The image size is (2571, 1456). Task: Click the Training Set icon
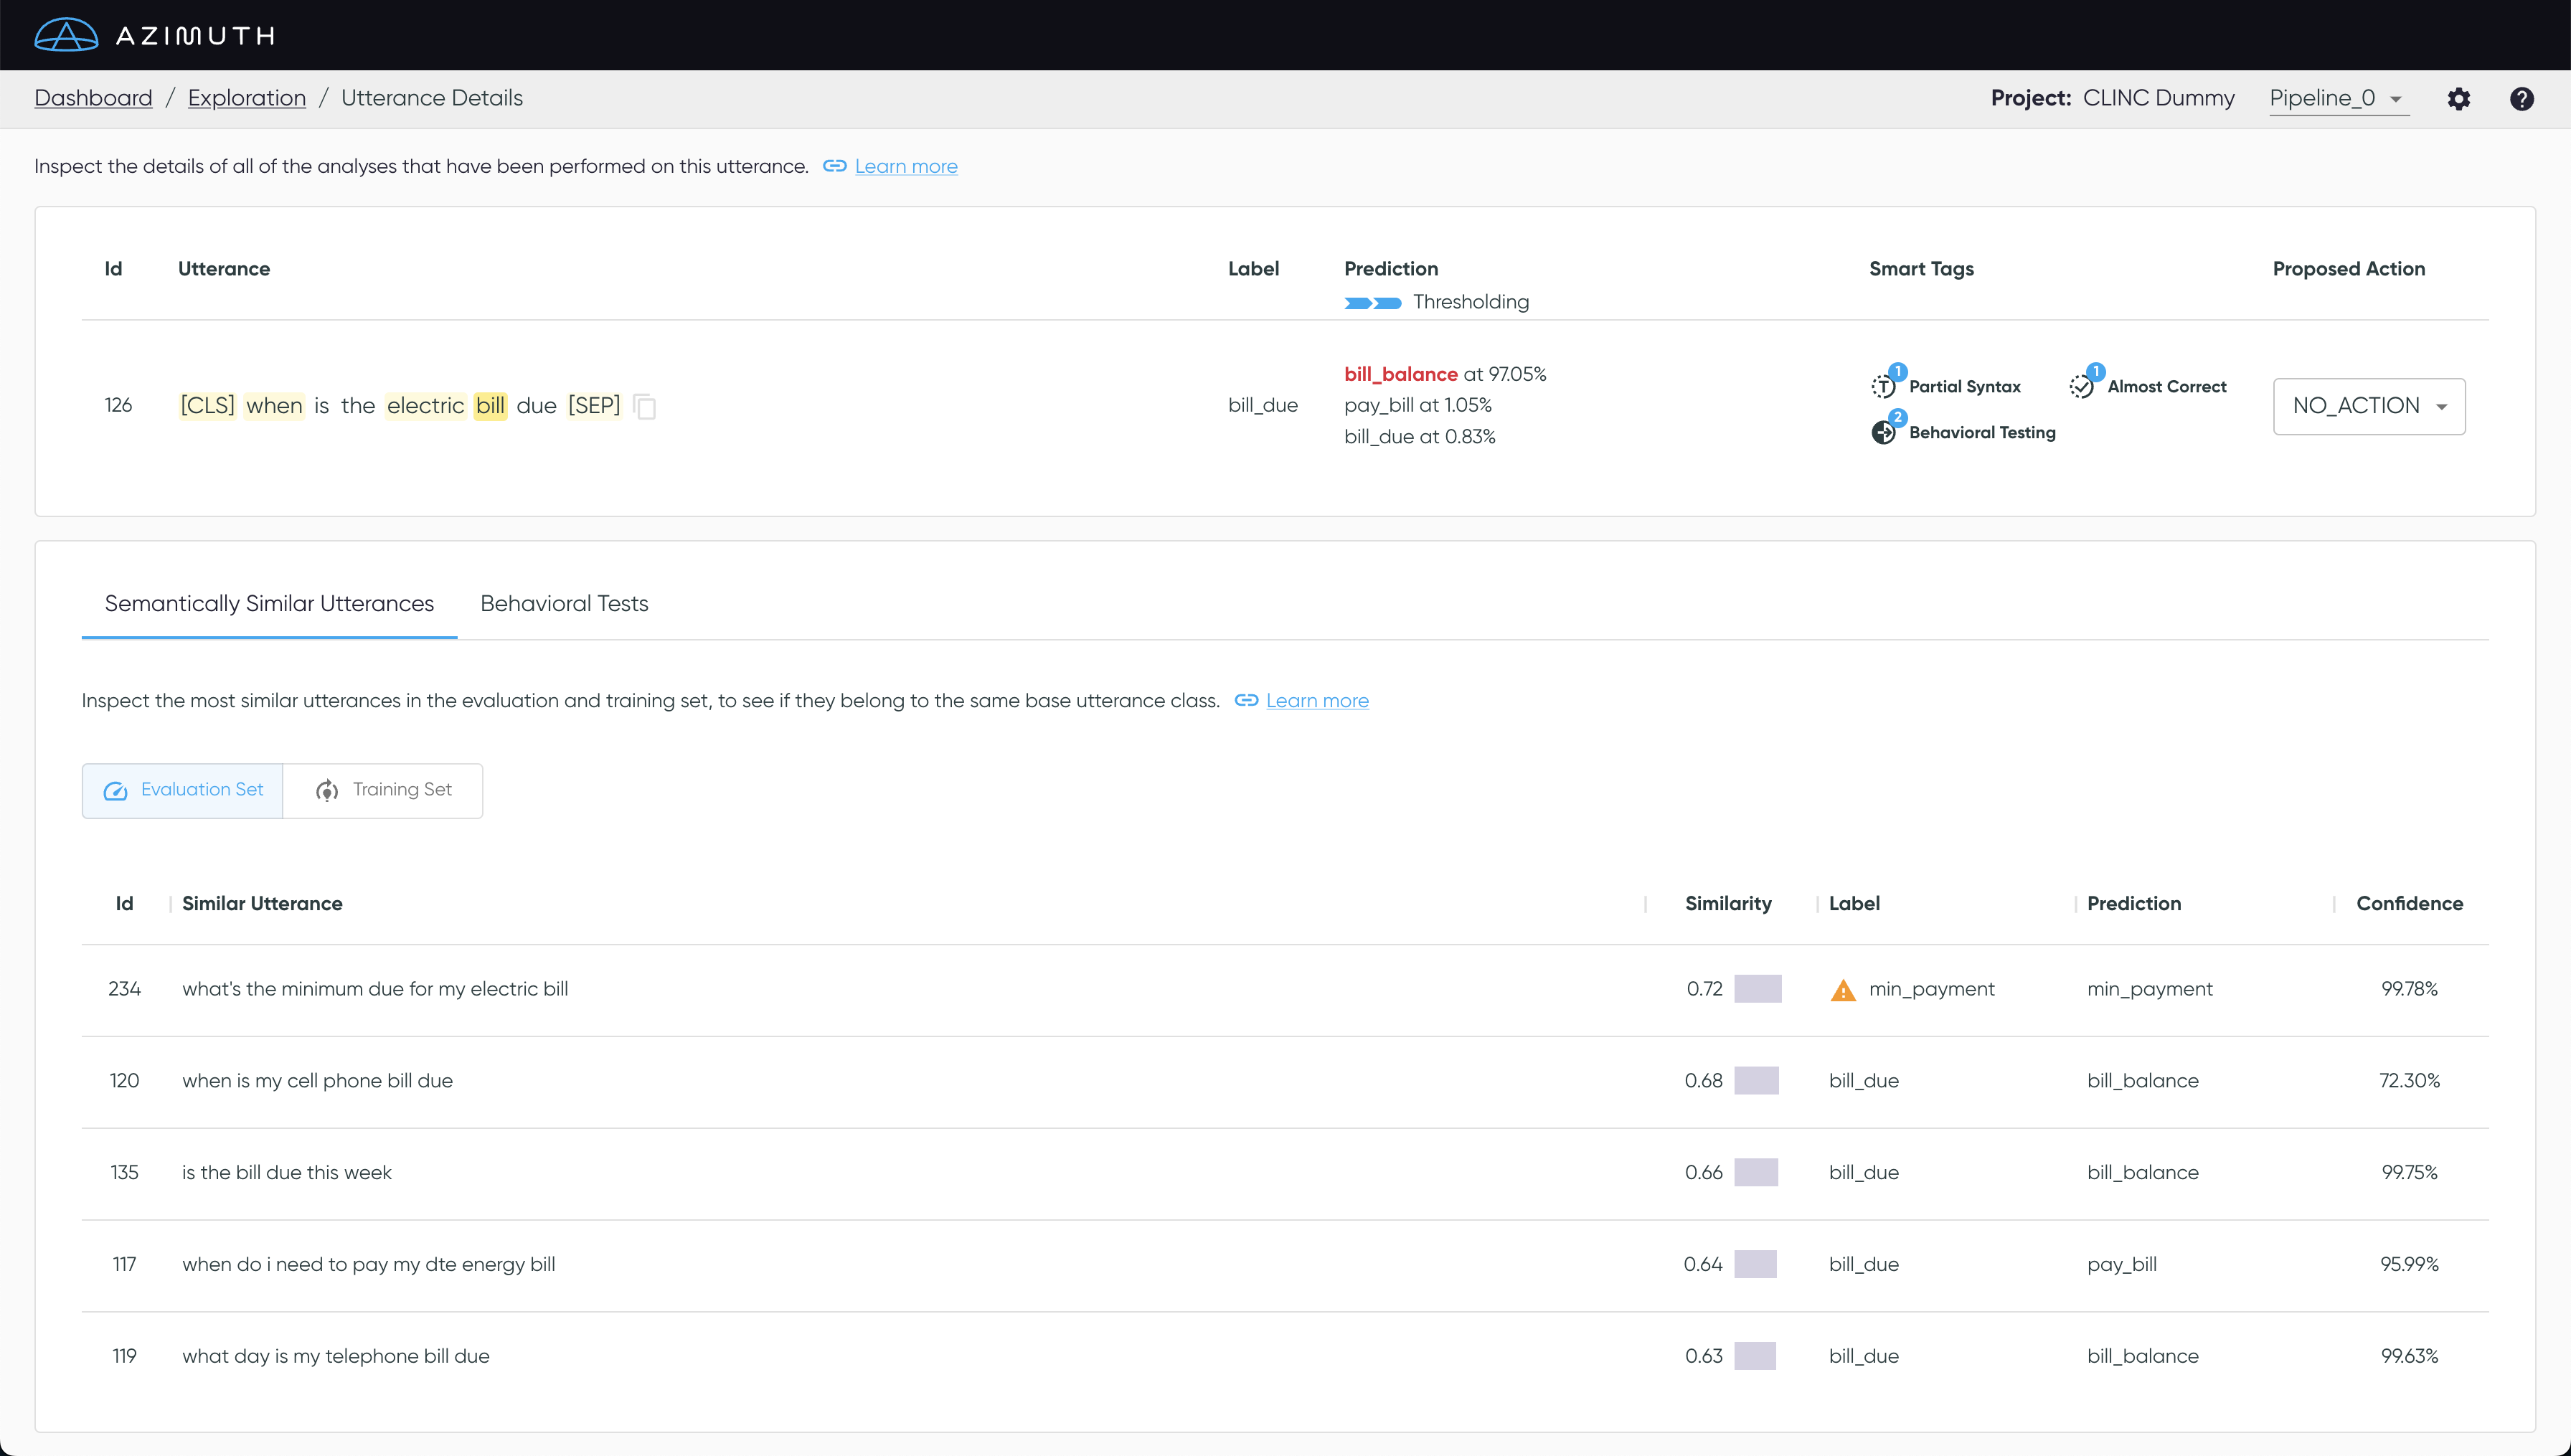point(327,791)
